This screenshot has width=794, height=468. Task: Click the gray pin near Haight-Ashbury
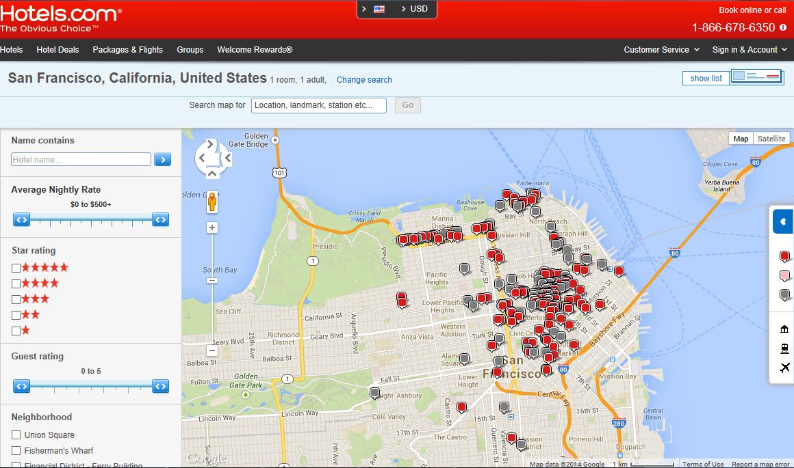click(x=374, y=394)
